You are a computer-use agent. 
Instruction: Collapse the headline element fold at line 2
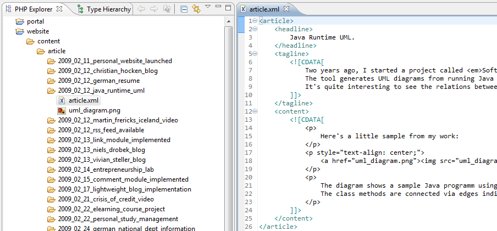click(255, 29)
